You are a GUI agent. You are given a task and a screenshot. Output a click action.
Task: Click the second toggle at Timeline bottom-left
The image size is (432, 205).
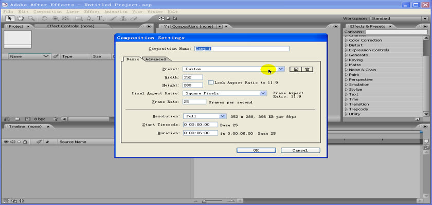[x=14, y=201]
